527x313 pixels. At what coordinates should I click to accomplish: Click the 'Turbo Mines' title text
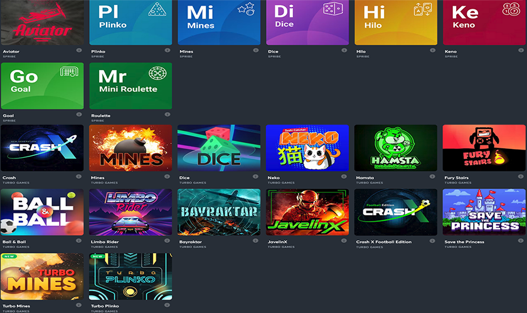pyautogui.click(x=16, y=306)
